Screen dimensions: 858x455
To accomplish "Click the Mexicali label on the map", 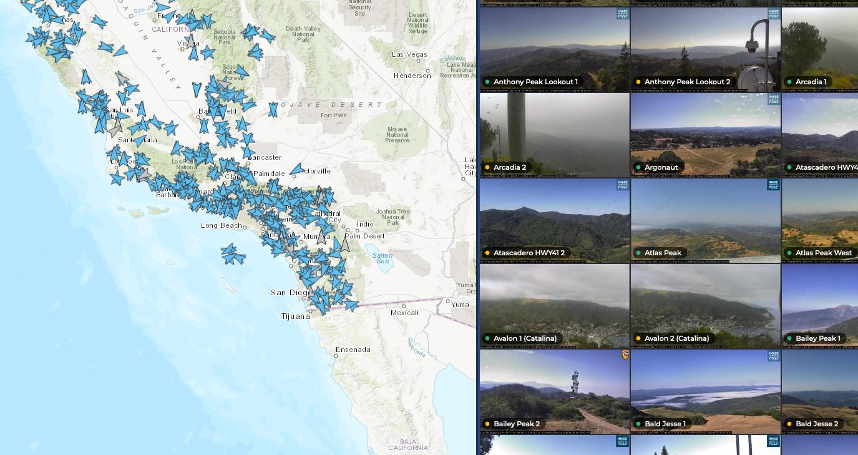I will [x=404, y=313].
